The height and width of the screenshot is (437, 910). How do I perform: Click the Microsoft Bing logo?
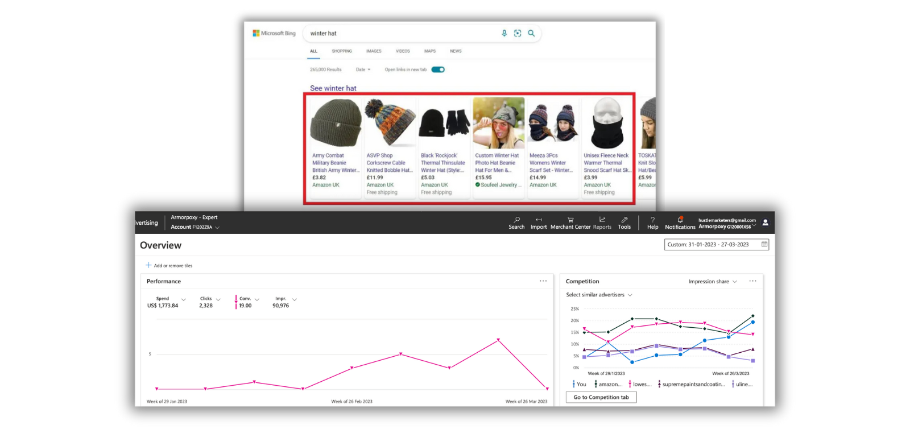coord(274,33)
